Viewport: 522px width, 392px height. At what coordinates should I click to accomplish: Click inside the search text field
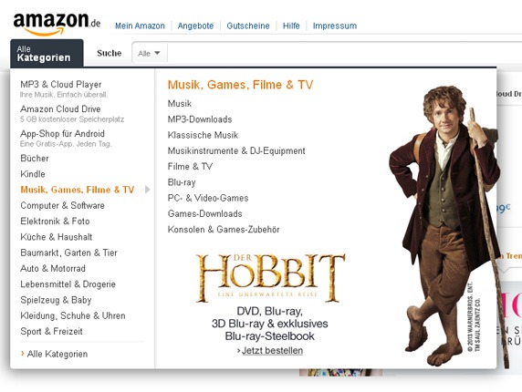(345, 53)
